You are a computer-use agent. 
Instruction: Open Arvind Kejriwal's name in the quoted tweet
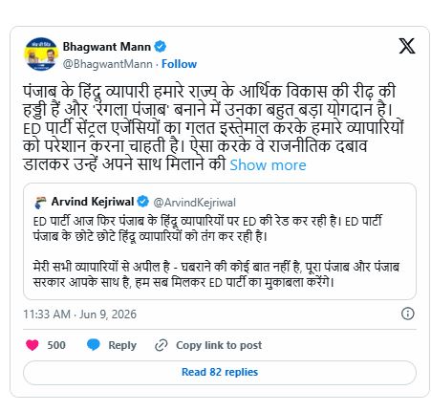tap(93, 202)
